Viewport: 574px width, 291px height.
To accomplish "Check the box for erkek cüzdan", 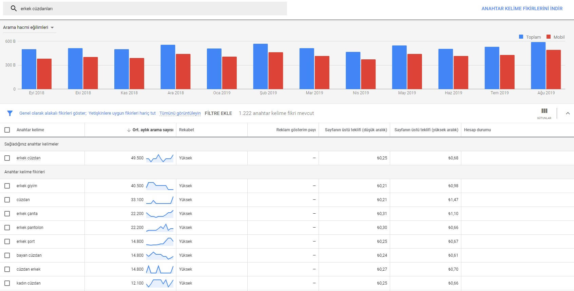I will pos(7,158).
